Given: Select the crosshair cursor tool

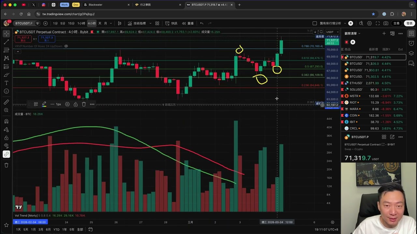Looking at the screenshot, I should coord(6,34).
